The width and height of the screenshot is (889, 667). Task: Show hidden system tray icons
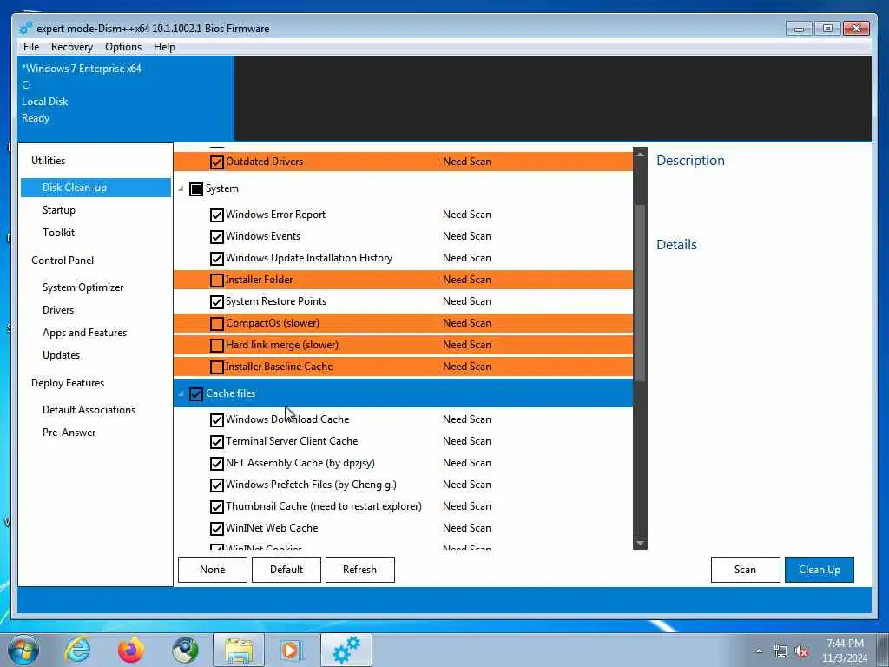coord(759,651)
